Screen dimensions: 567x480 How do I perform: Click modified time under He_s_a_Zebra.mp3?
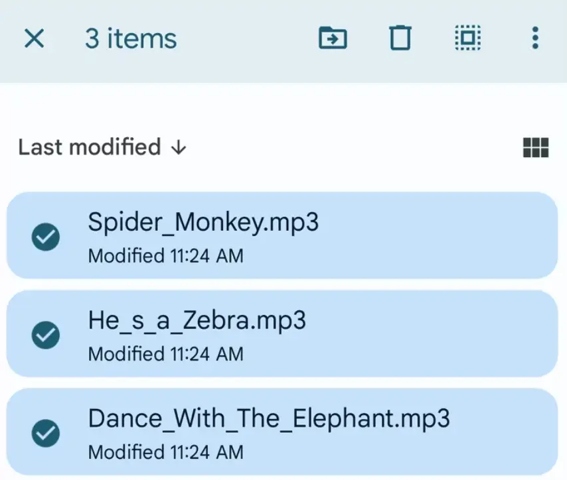coord(165,353)
